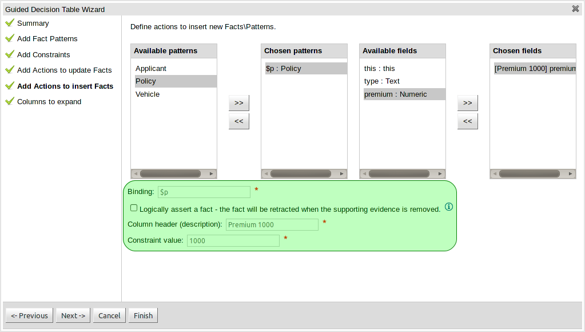Enable the Logically assert a fact checkbox

[x=134, y=208]
